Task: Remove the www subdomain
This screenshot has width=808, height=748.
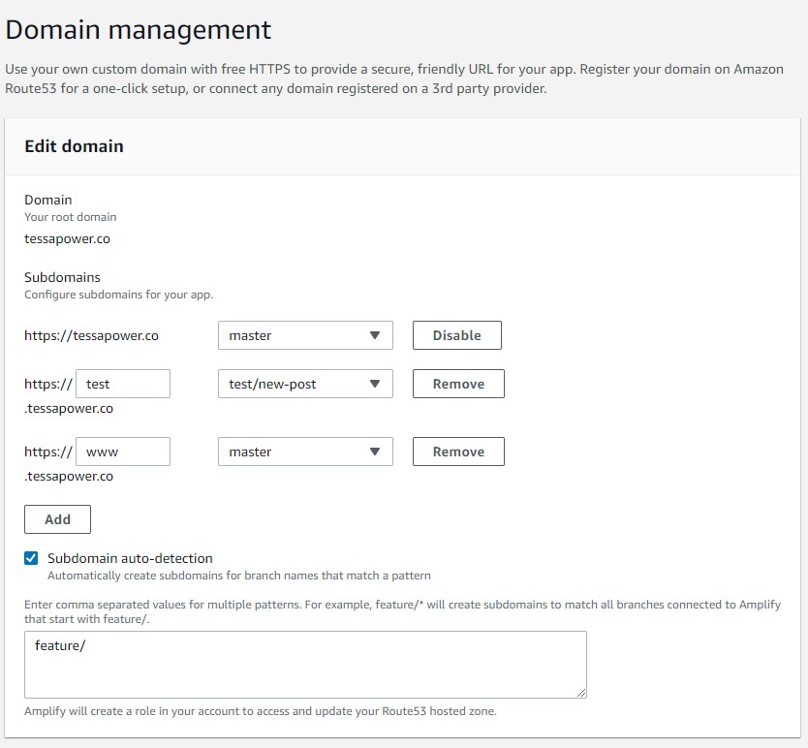Action: coord(457,452)
